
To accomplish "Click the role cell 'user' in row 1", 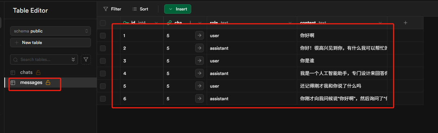I will (252, 36).
